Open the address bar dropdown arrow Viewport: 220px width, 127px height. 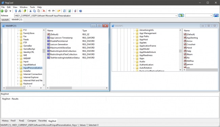pyautogui.click(x=176, y=16)
